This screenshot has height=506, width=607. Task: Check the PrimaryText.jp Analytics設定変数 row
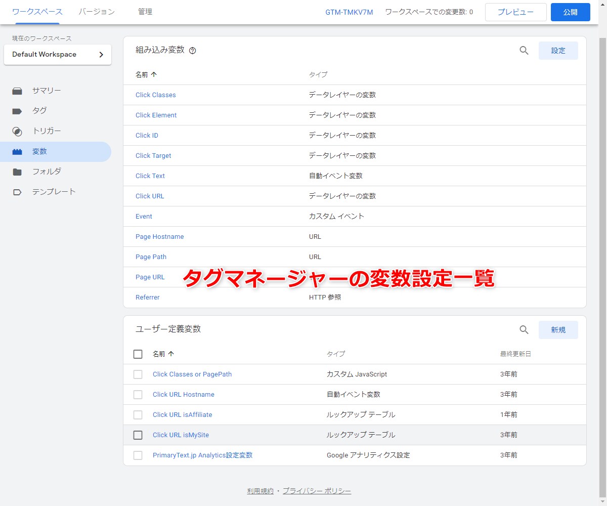(x=138, y=455)
